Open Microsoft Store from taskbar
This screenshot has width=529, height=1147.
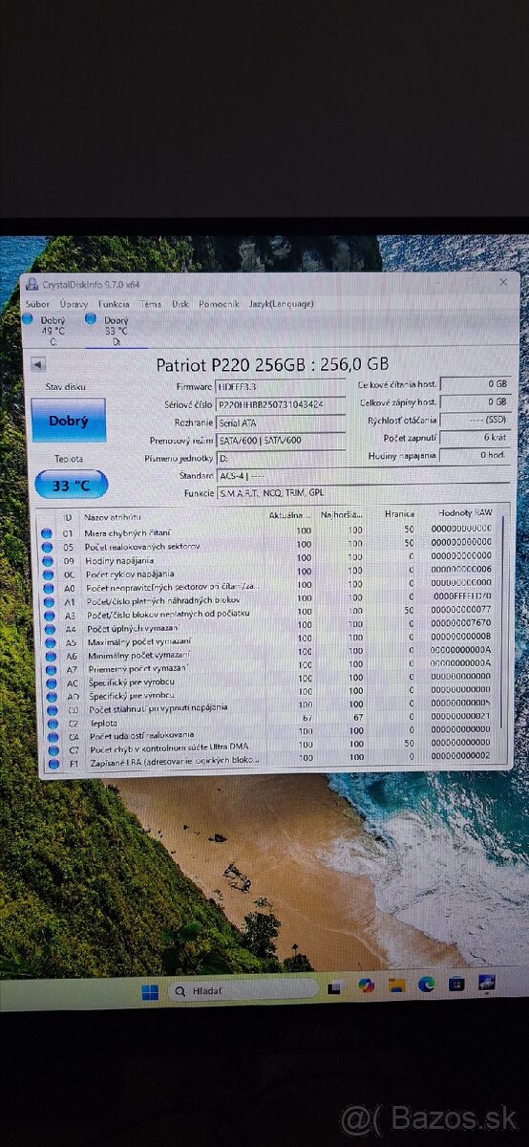click(x=456, y=983)
